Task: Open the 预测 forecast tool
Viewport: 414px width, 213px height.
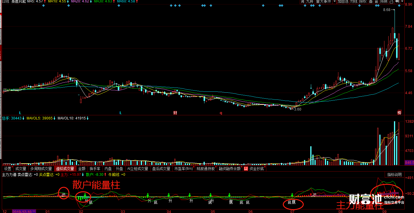Action: click(384, 1)
